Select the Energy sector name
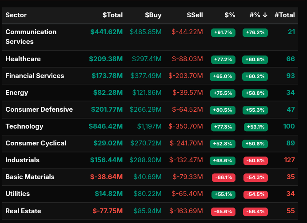307x223 pixels. pos(17,93)
